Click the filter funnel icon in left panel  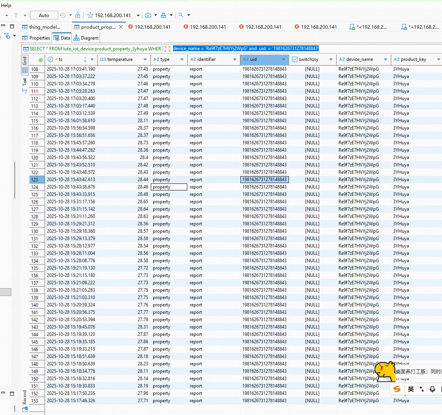coord(7,36)
